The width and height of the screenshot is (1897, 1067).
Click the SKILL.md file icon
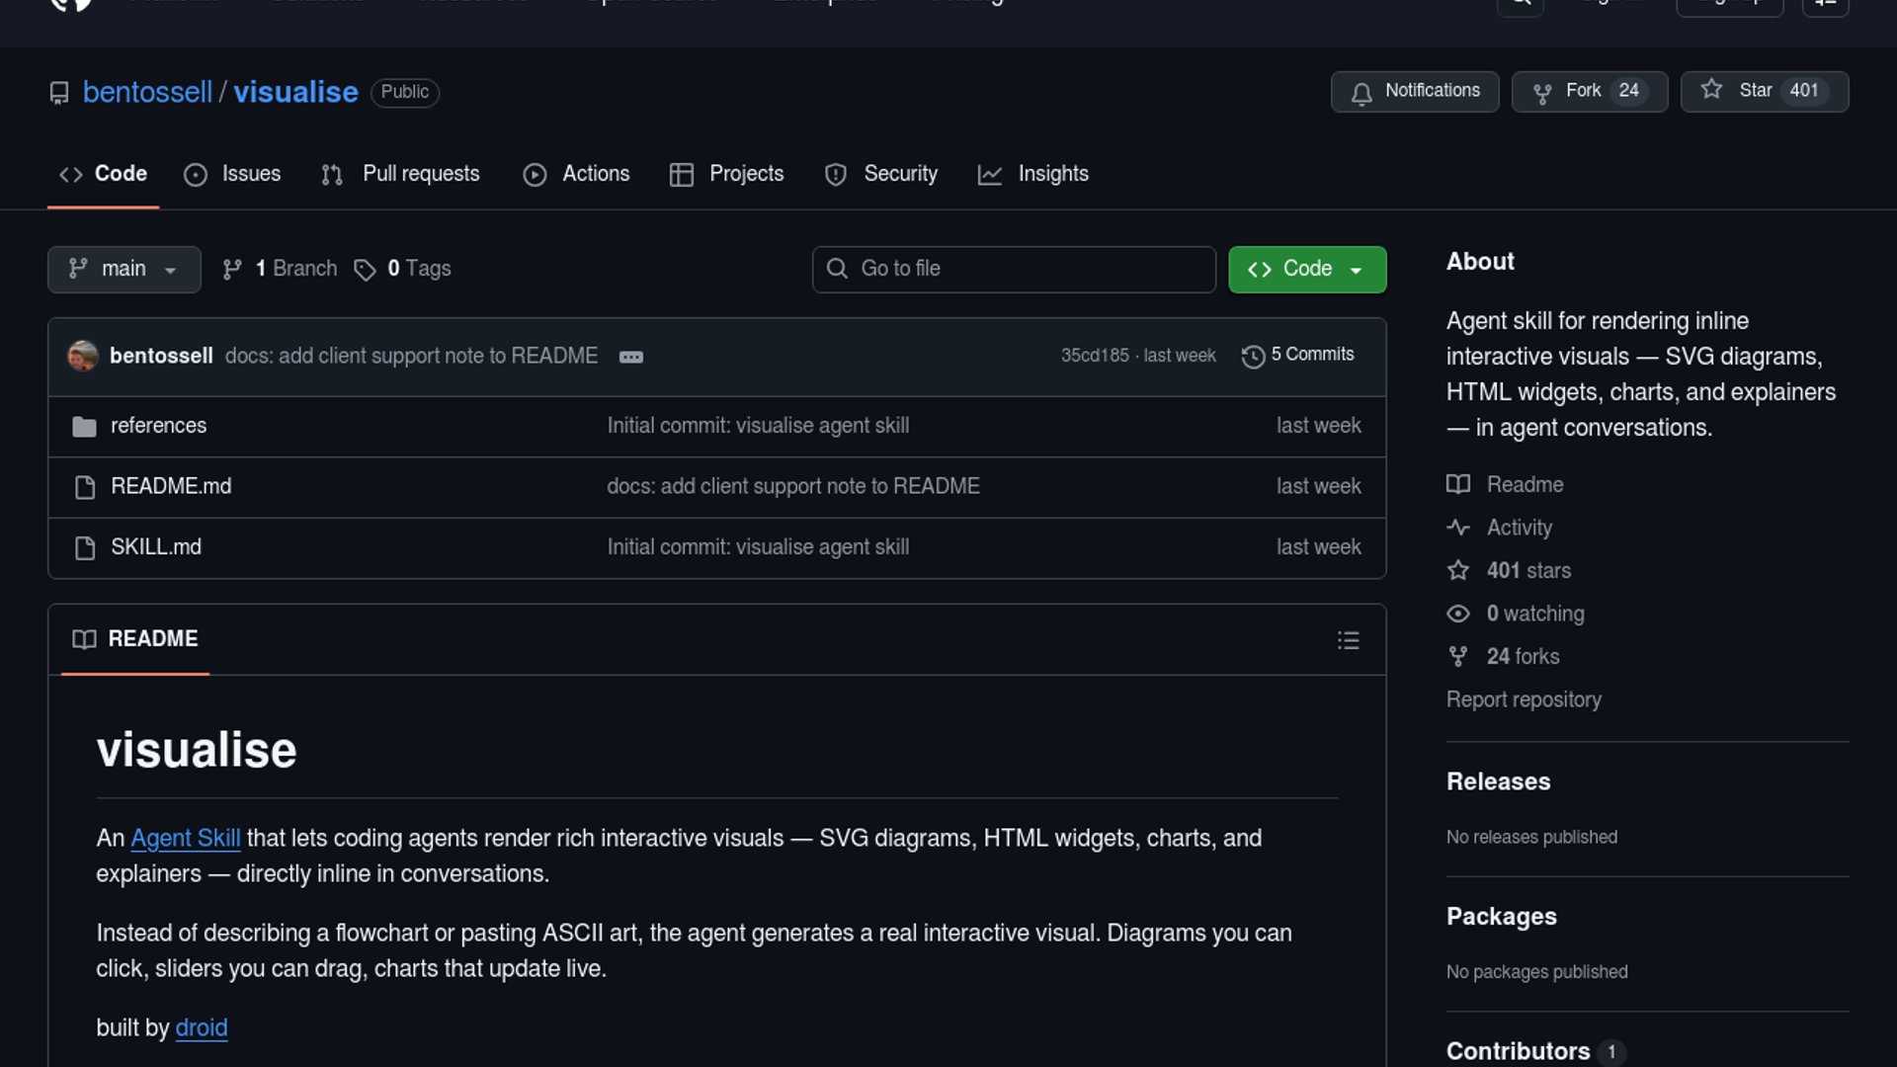(85, 547)
